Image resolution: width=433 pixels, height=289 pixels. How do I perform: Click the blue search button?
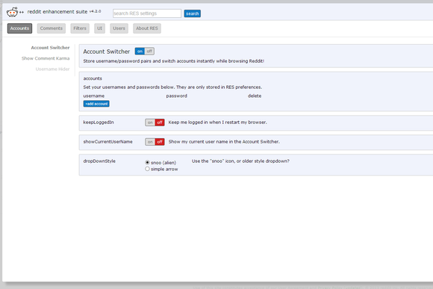192,13
